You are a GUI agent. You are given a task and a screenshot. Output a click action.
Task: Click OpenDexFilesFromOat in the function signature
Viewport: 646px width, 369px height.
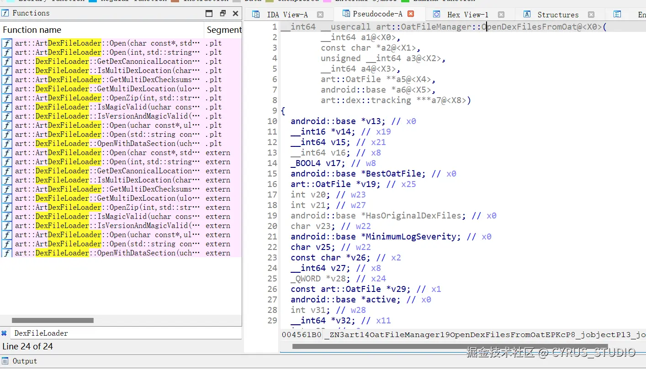coord(529,27)
